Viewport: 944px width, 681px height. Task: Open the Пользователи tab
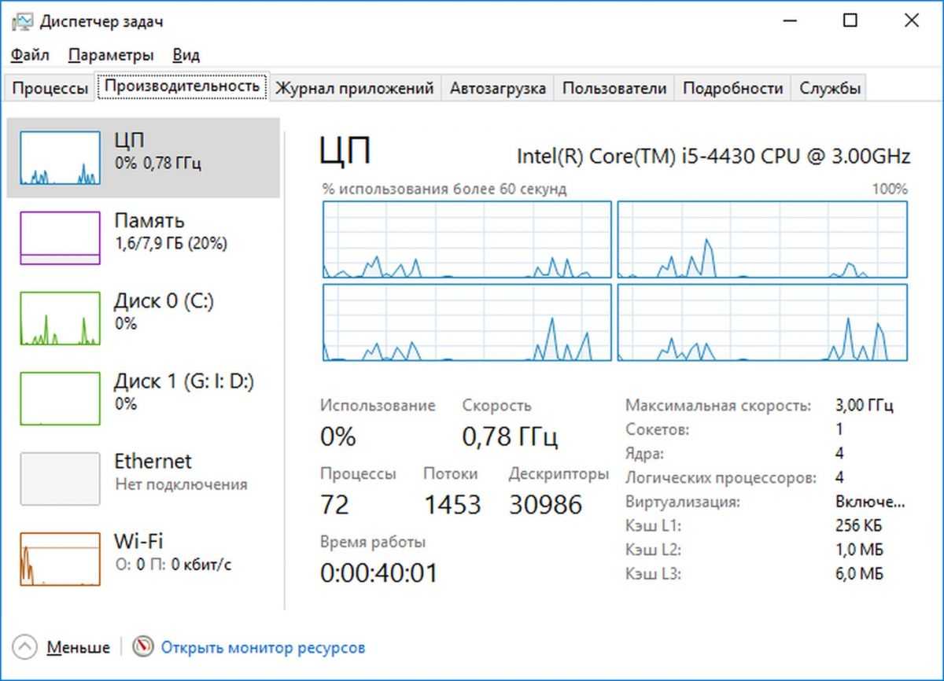click(x=614, y=88)
